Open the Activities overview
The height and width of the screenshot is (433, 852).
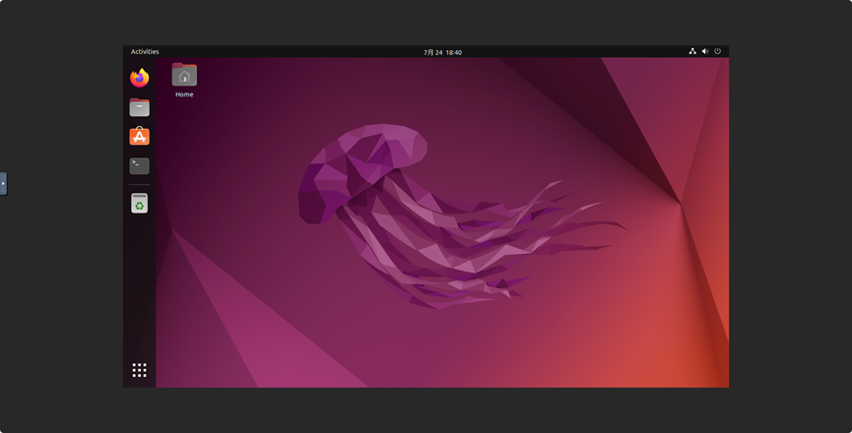pyautogui.click(x=145, y=52)
